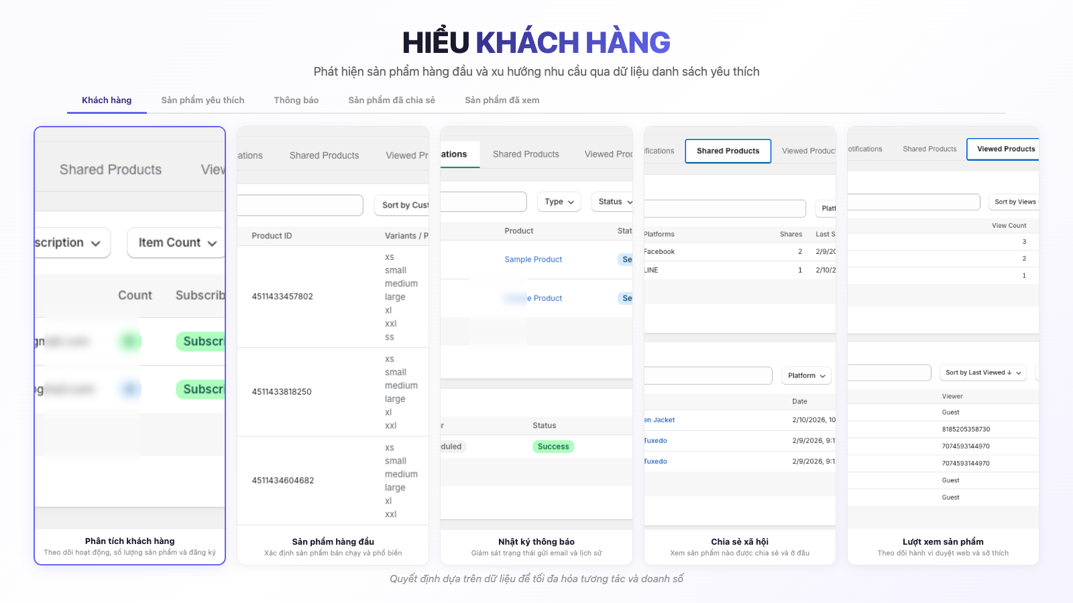The image size is (1073, 603).
Task: Choose the Chia sẻ xã hội card
Action: pyautogui.click(x=740, y=542)
